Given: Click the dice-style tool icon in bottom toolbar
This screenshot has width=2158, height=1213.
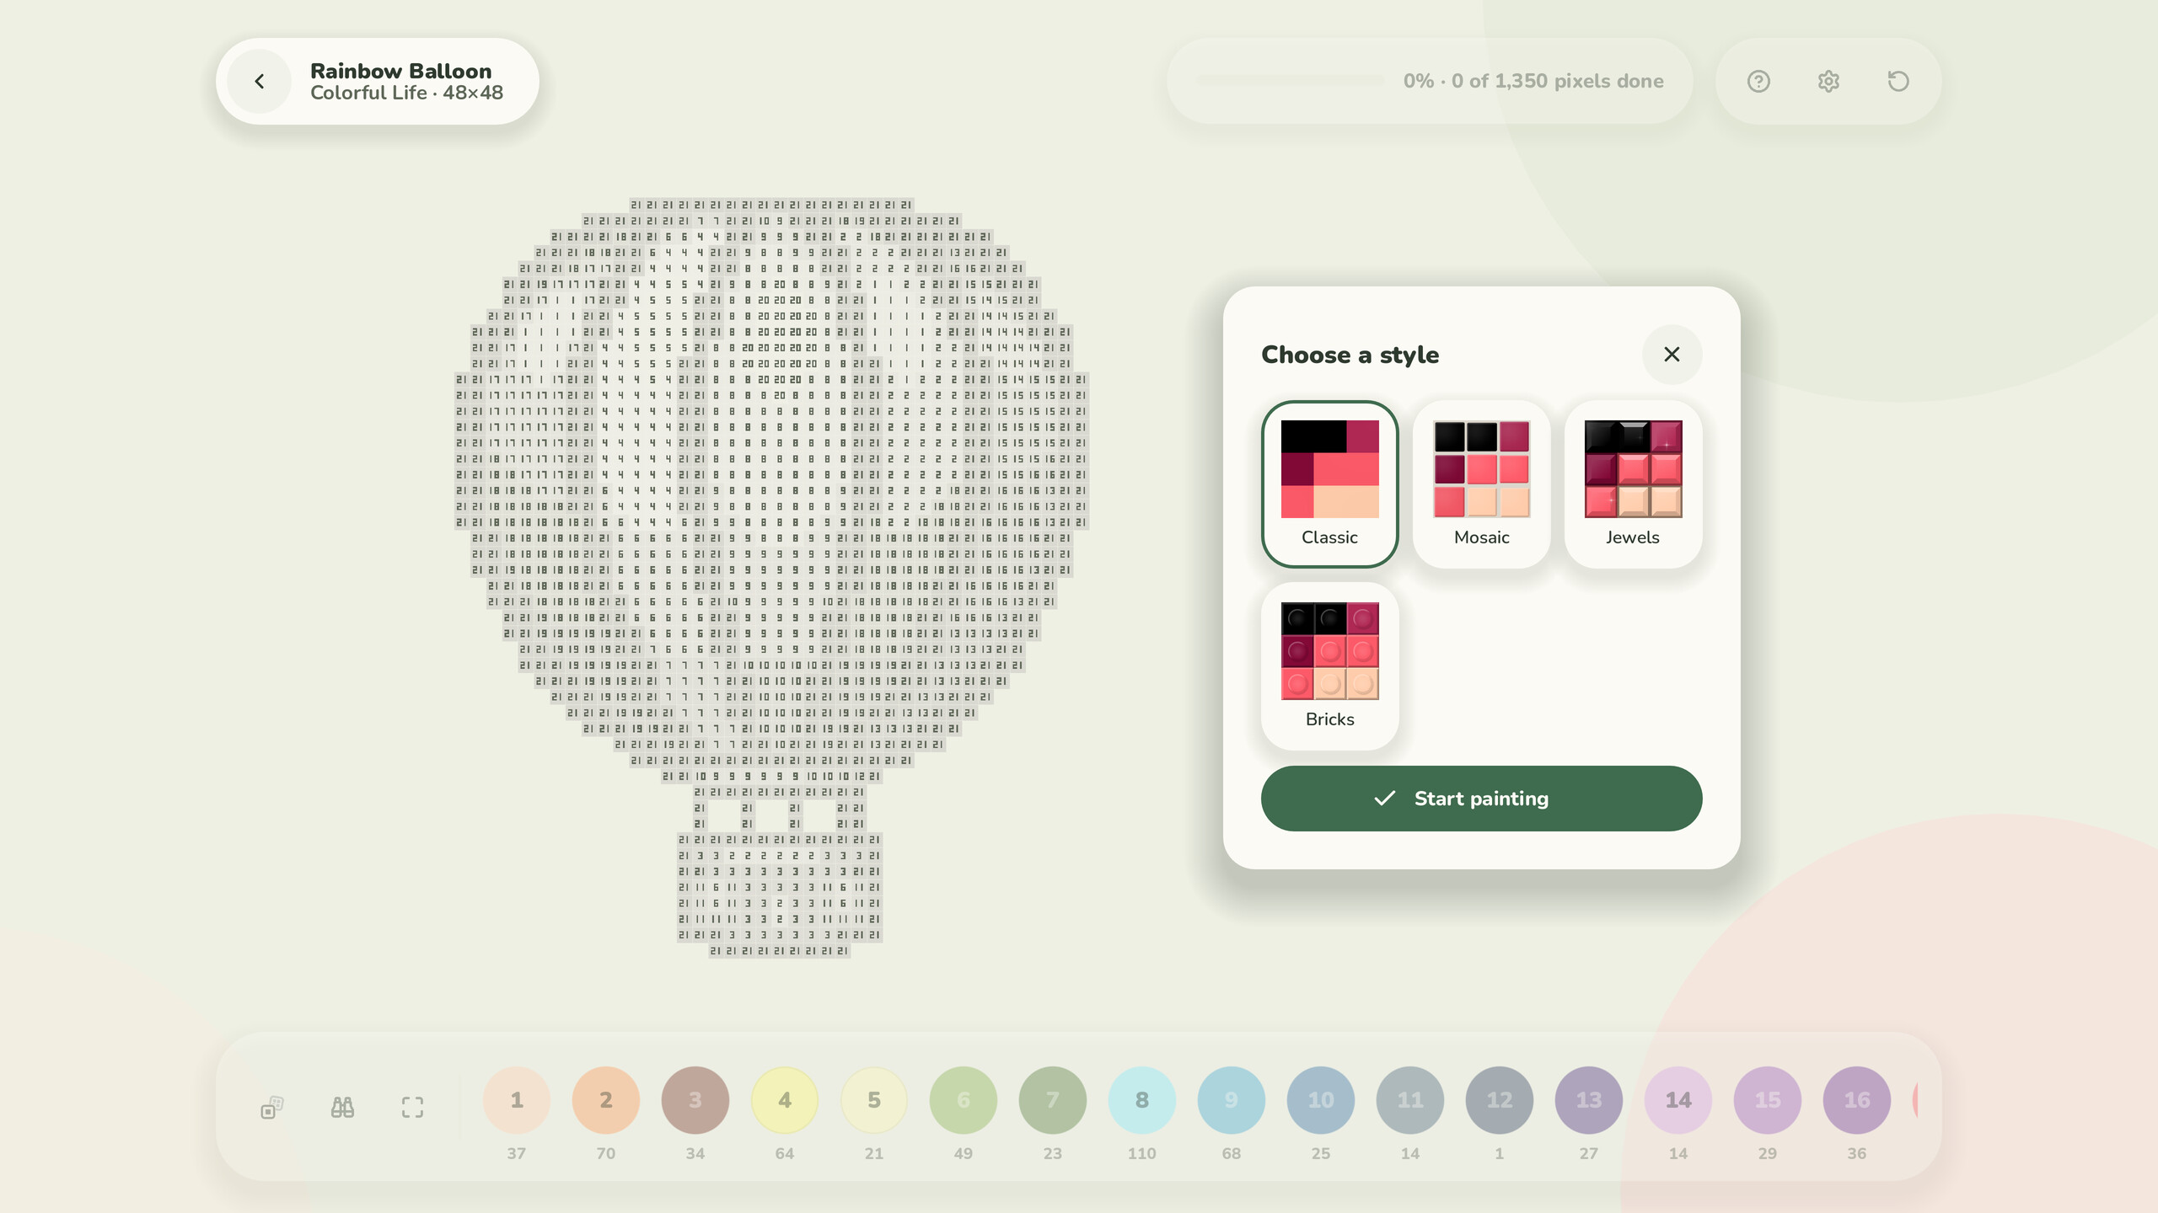Looking at the screenshot, I should click(x=272, y=1107).
